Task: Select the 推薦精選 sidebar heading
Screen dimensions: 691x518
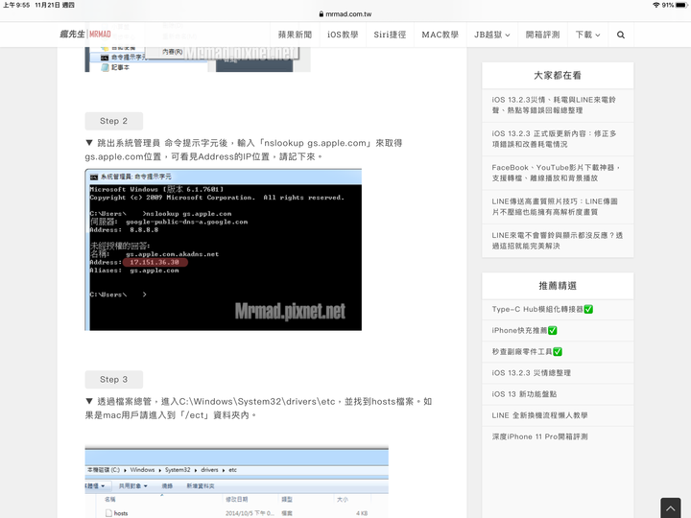Action: pos(558,286)
